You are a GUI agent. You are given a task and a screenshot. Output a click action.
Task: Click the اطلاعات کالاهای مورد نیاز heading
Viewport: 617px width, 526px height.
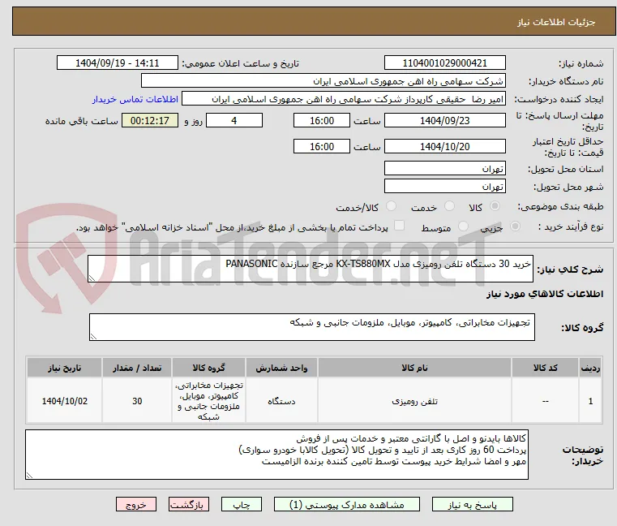coord(545,294)
